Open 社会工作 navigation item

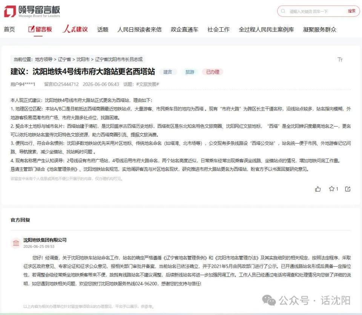tap(218, 29)
